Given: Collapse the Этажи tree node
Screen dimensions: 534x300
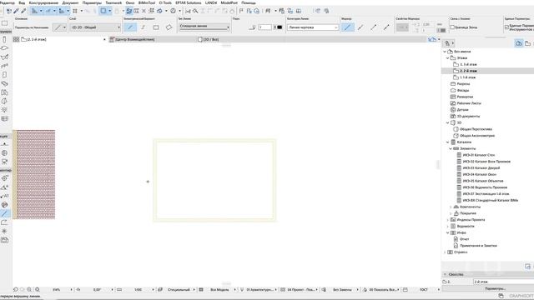Looking at the screenshot, I should tap(447, 57).
